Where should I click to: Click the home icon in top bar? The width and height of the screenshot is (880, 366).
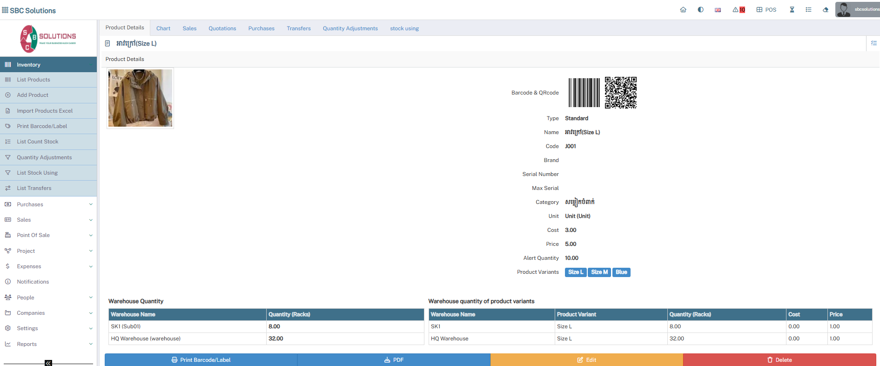click(683, 10)
